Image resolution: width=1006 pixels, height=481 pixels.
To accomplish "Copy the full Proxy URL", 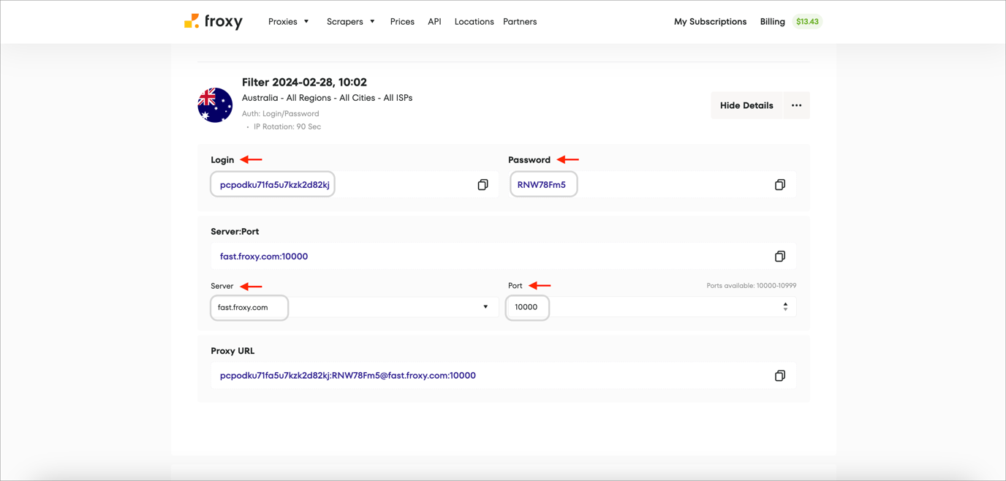I will pos(780,375).
